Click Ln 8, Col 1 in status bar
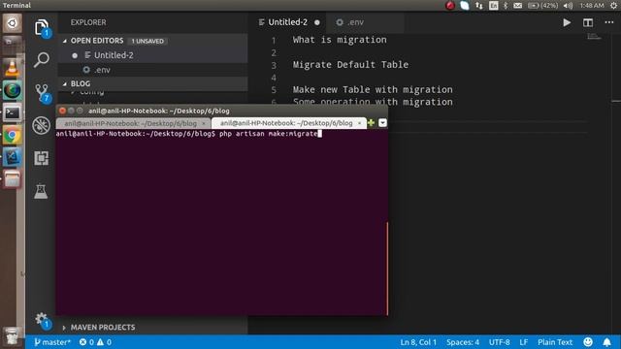The height and width of the screenshot is (349, 621). point(418,342)
